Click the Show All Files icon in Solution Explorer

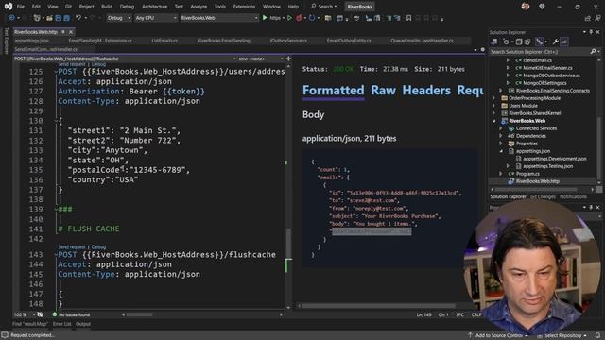click(527, 42)
